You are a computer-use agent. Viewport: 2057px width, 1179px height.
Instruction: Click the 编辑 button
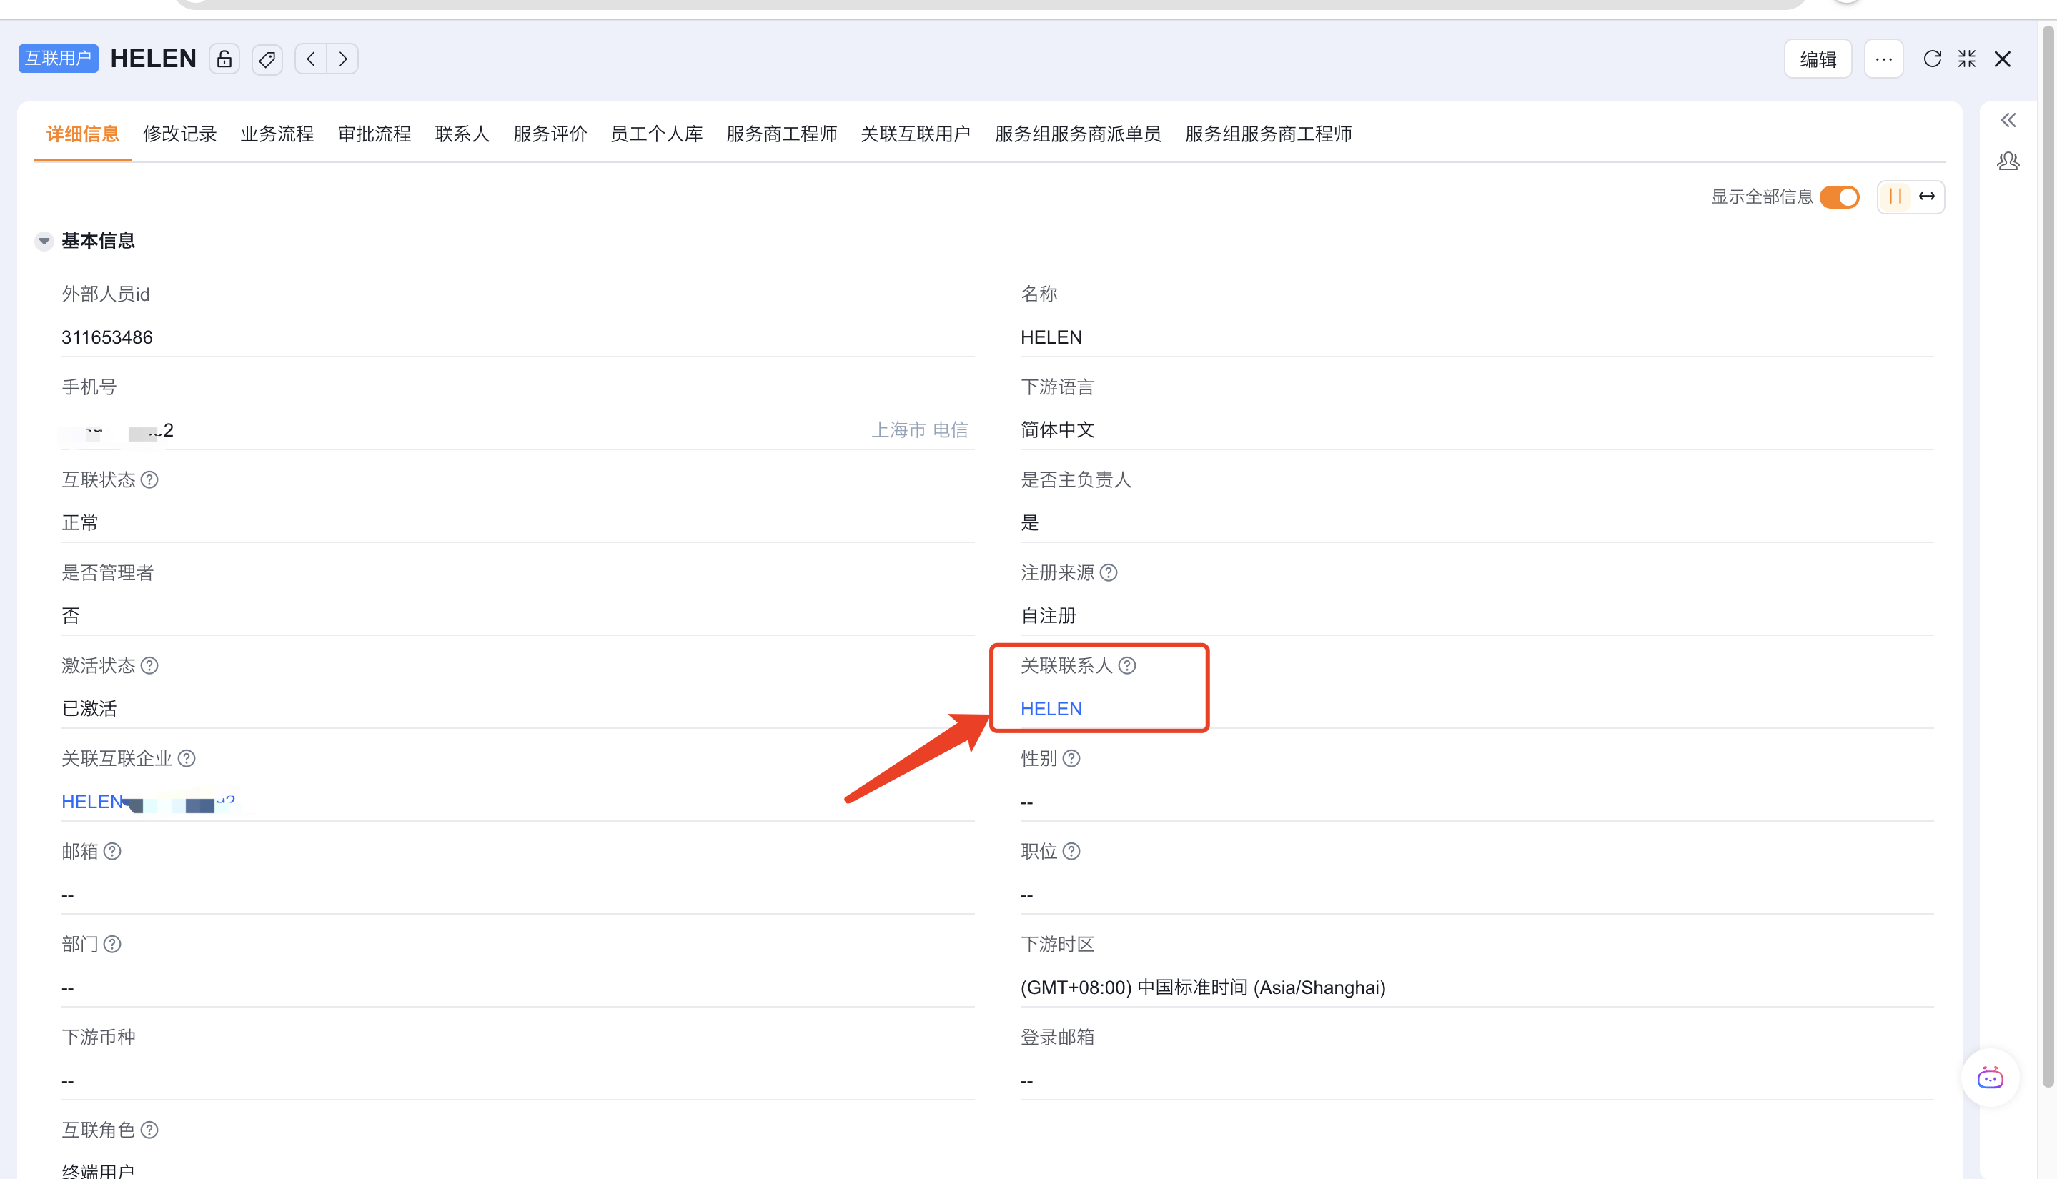[1818, 59]
